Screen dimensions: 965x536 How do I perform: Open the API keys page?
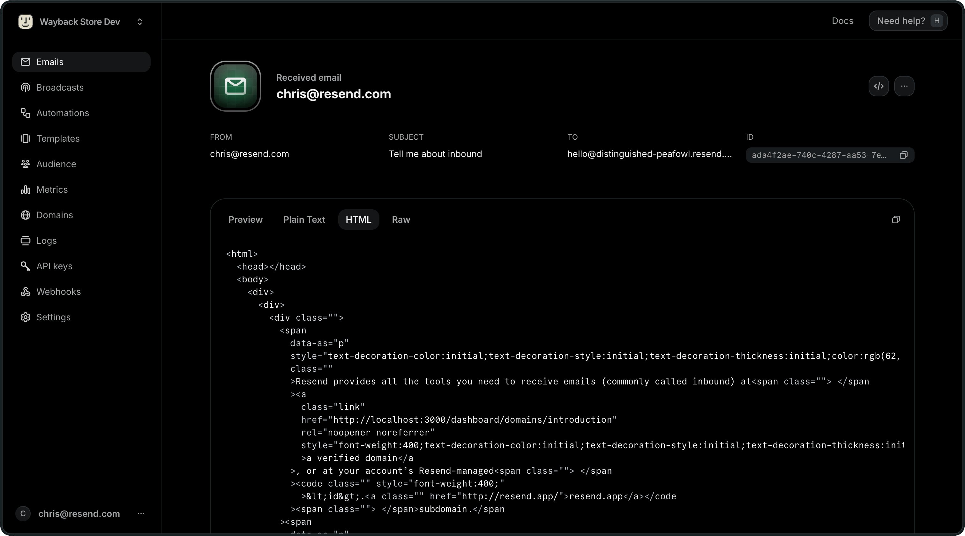tap(81, 266)
